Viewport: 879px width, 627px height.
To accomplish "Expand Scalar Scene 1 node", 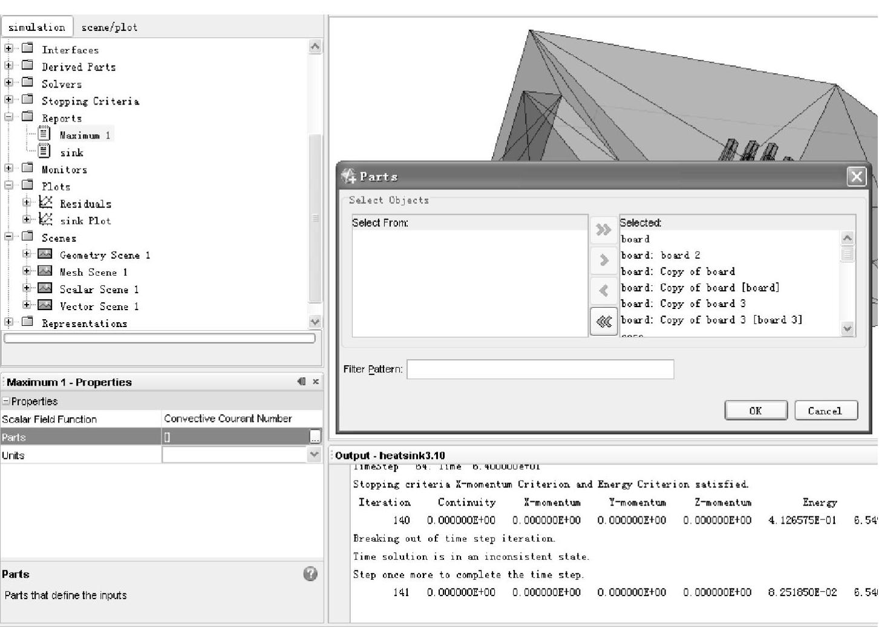I will 27,288.
